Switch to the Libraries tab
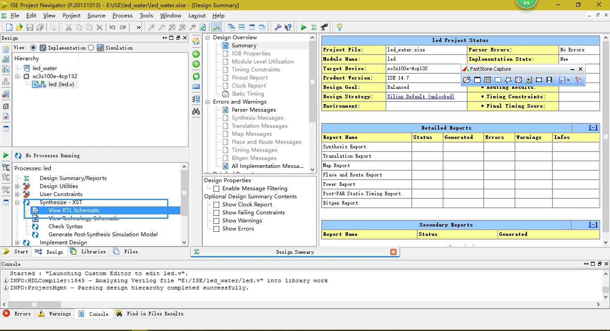This screenshot has height=331, width=610. pyautogui.click(x=88, y=251)
